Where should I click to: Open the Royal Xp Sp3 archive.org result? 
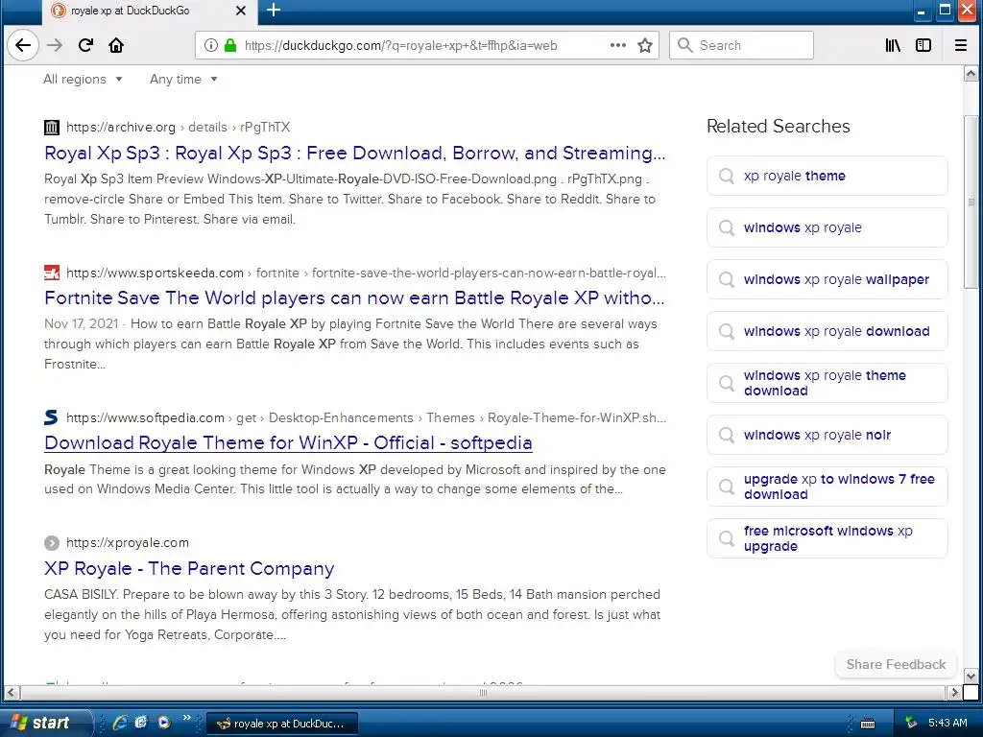[355, 153]
